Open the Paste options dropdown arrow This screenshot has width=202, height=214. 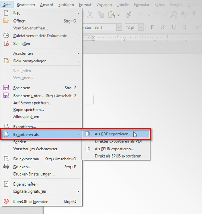point(119,15)
